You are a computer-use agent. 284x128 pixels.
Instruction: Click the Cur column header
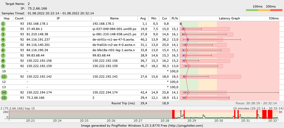point(165,18)
